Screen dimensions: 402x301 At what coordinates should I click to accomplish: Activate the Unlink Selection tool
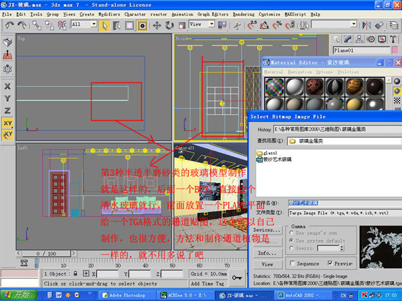point(49,25)
